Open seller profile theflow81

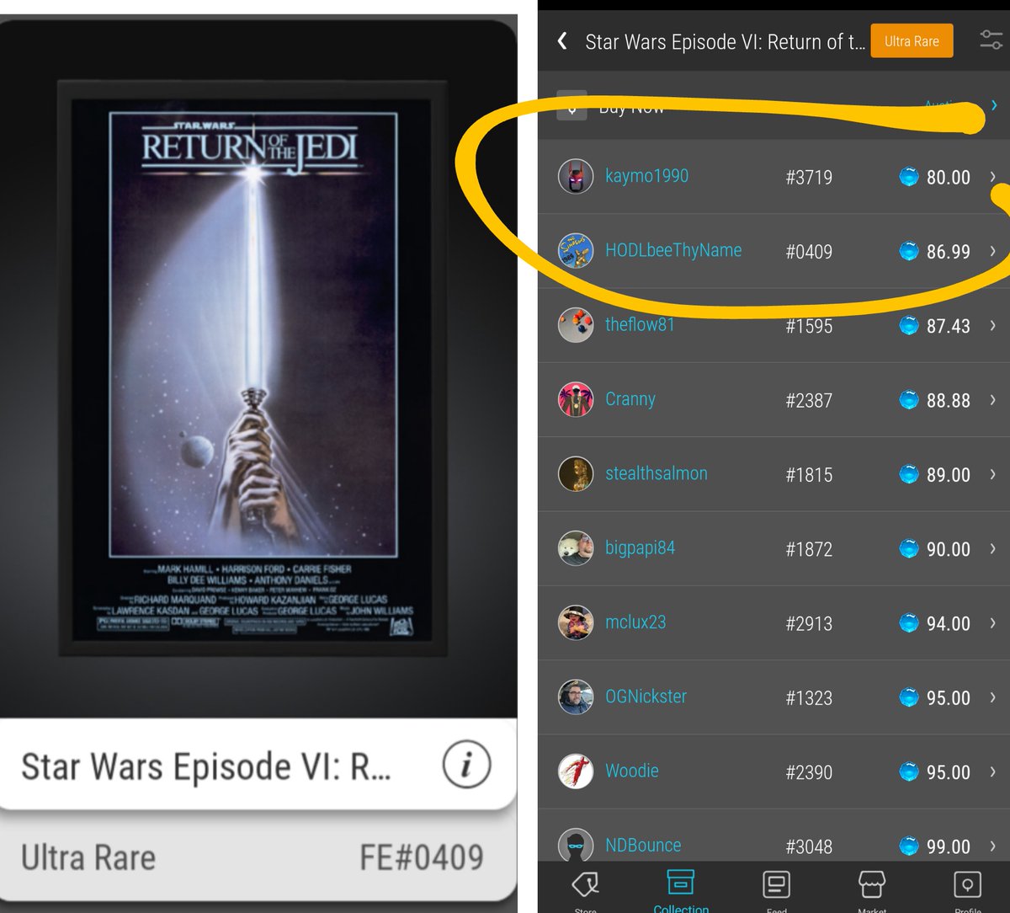(640, 324)
